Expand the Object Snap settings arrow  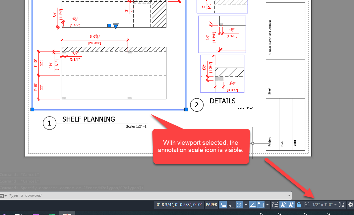click(267, 205)
